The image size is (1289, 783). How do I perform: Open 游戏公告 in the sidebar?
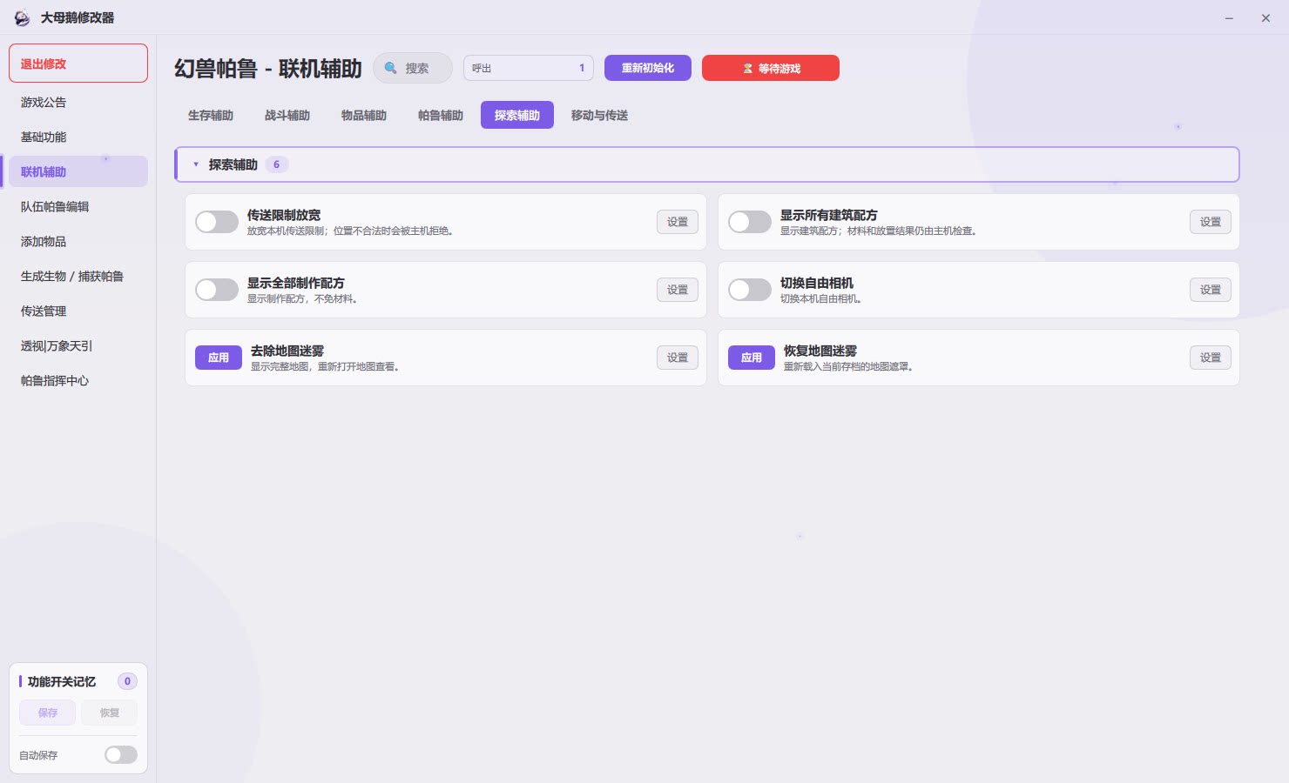(78, 102)
